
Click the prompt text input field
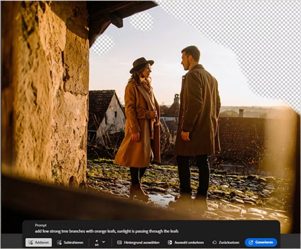click(x=108, y=231)
